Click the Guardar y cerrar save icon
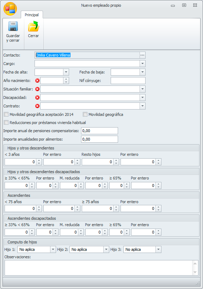203x289 pixels. pyautogui.click(x=13, y=26)
